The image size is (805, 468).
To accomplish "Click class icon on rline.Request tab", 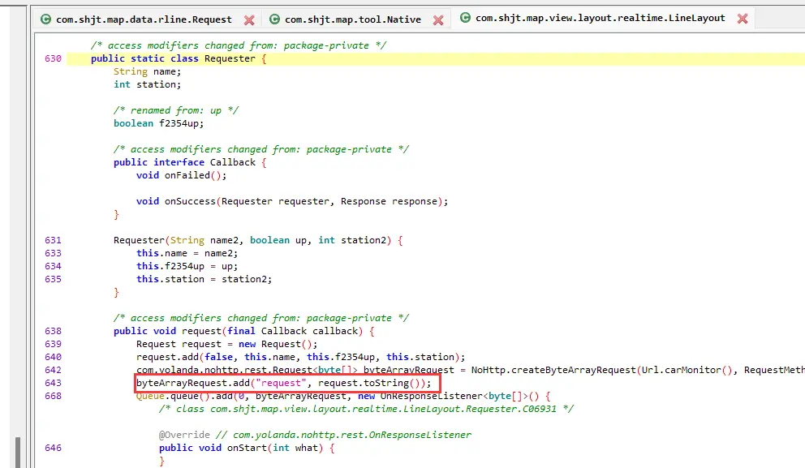I will pos(45,19).
